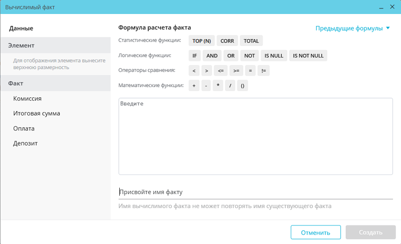Viewport: 401px width, 244px height.
Task: Choose Итоговая сумма from fact list
Action: click(x=37, y=113)
